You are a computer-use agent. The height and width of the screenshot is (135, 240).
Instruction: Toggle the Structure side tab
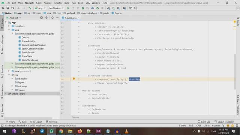pos(2,72)
